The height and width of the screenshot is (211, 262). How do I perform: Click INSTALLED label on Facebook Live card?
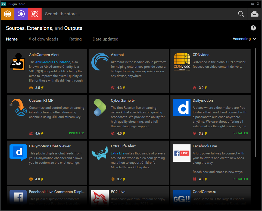click(240, 179)
